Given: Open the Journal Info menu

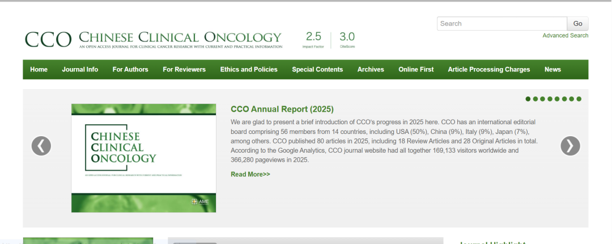Looking at the screenshot, I should point(80,70).
